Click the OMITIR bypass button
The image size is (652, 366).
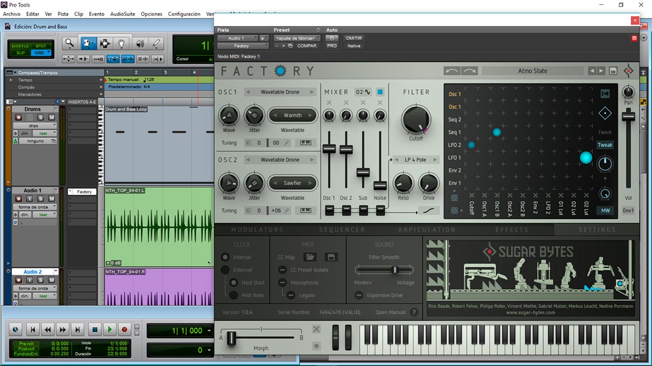point(354,38)
